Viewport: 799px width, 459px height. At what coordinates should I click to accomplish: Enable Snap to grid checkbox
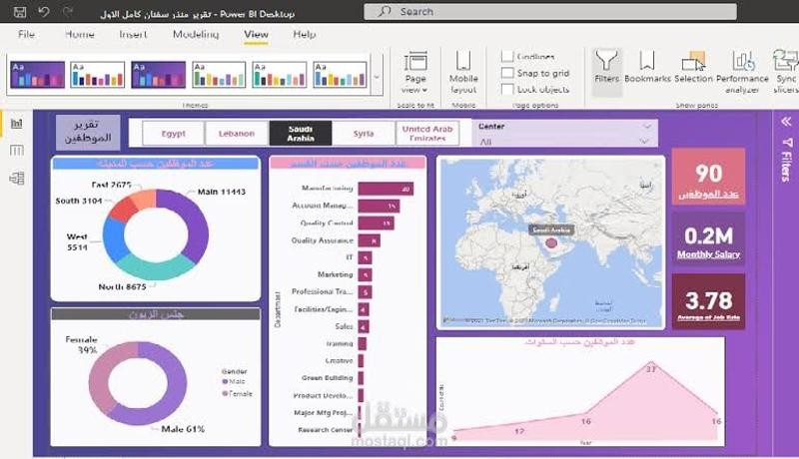(x=507, y=73)
